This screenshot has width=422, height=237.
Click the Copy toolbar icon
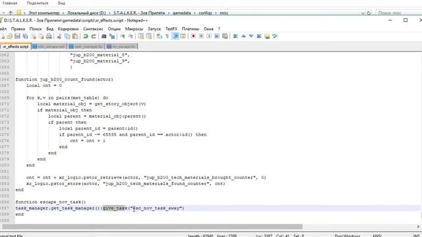[67, 36]
